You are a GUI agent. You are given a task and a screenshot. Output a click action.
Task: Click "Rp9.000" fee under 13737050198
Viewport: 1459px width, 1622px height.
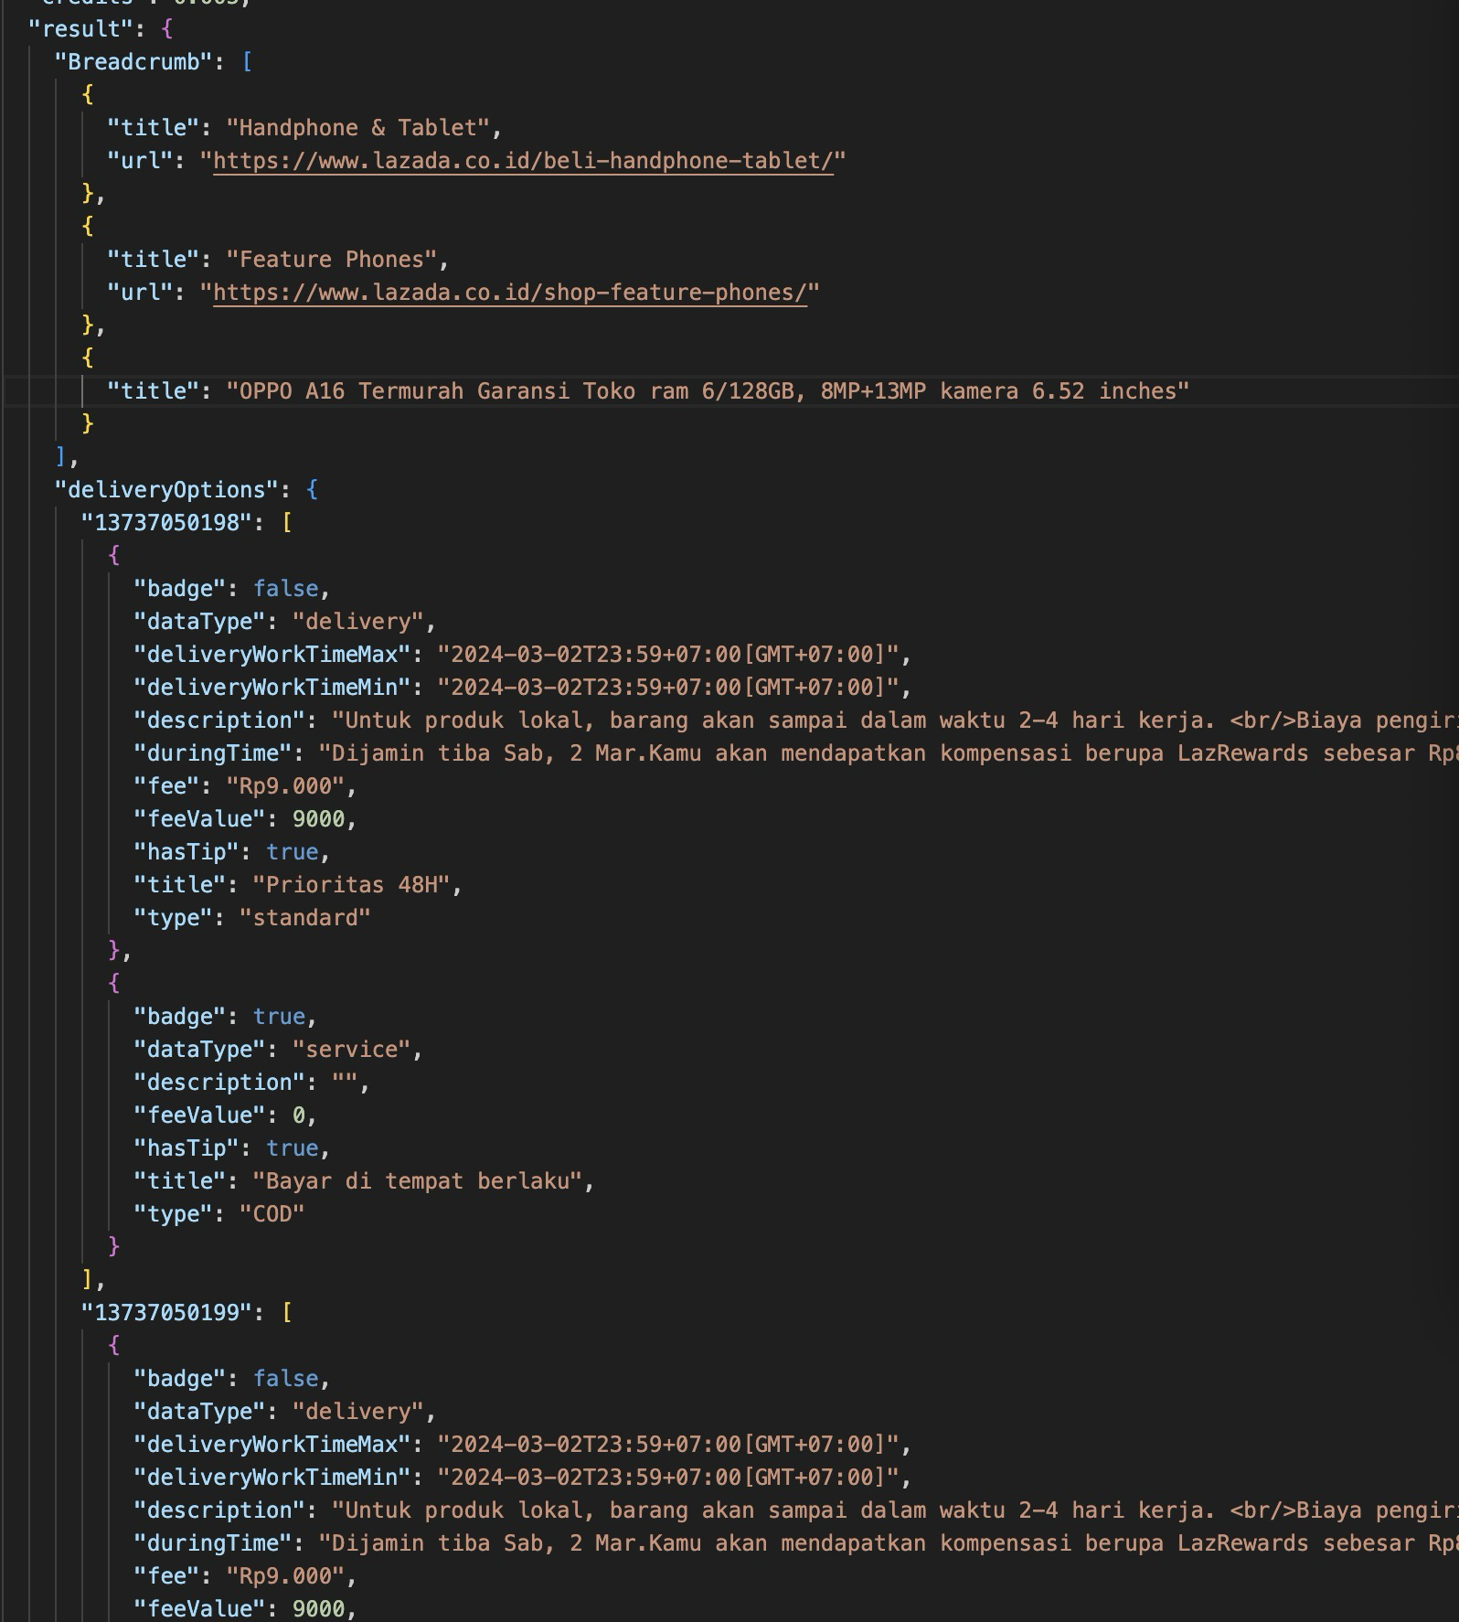pyautogui.click(x=285, y=786)
